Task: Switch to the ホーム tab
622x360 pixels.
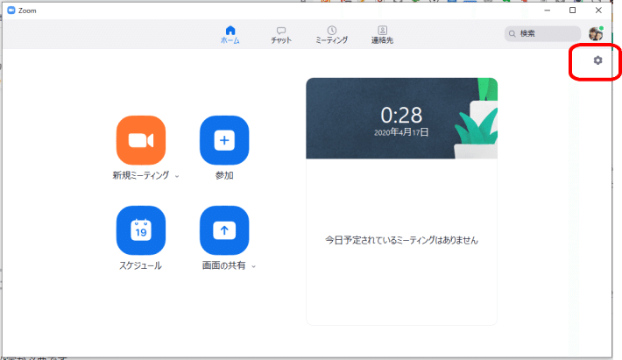Action: coord(230,35)
